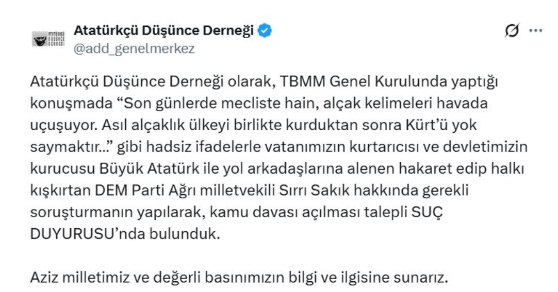The image size is (558, 292).
Task: Open the Atatürkçü Düşünce Derneği display name
Action: click(164, 31)
